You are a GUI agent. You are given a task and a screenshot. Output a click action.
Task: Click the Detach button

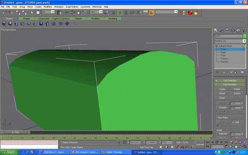pos(237,93)
